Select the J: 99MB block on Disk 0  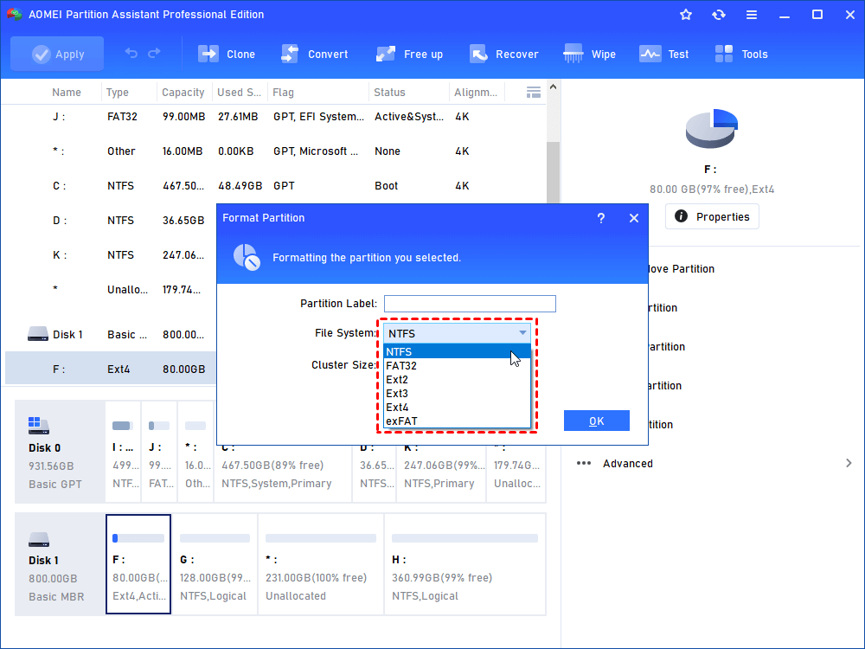coord(159,452)
